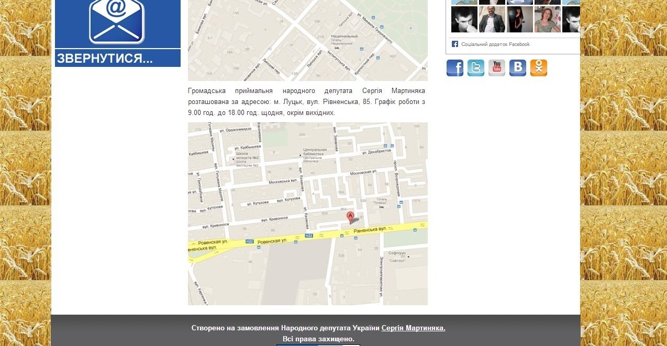
Task: Click small Facebook logo in plugin footer
Action: click(x=455, y=44)
